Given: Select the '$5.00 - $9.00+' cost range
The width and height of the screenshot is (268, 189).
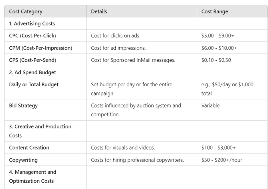Looking at the screenshot, I should [218, 36].
